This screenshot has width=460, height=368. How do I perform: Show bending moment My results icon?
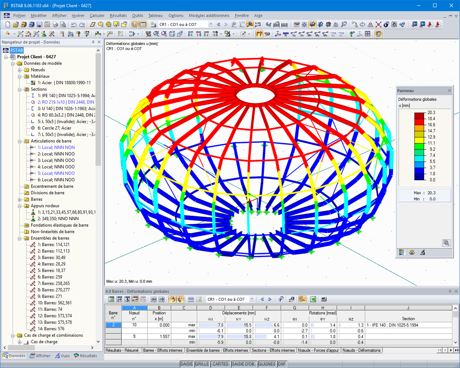[317, 34]
